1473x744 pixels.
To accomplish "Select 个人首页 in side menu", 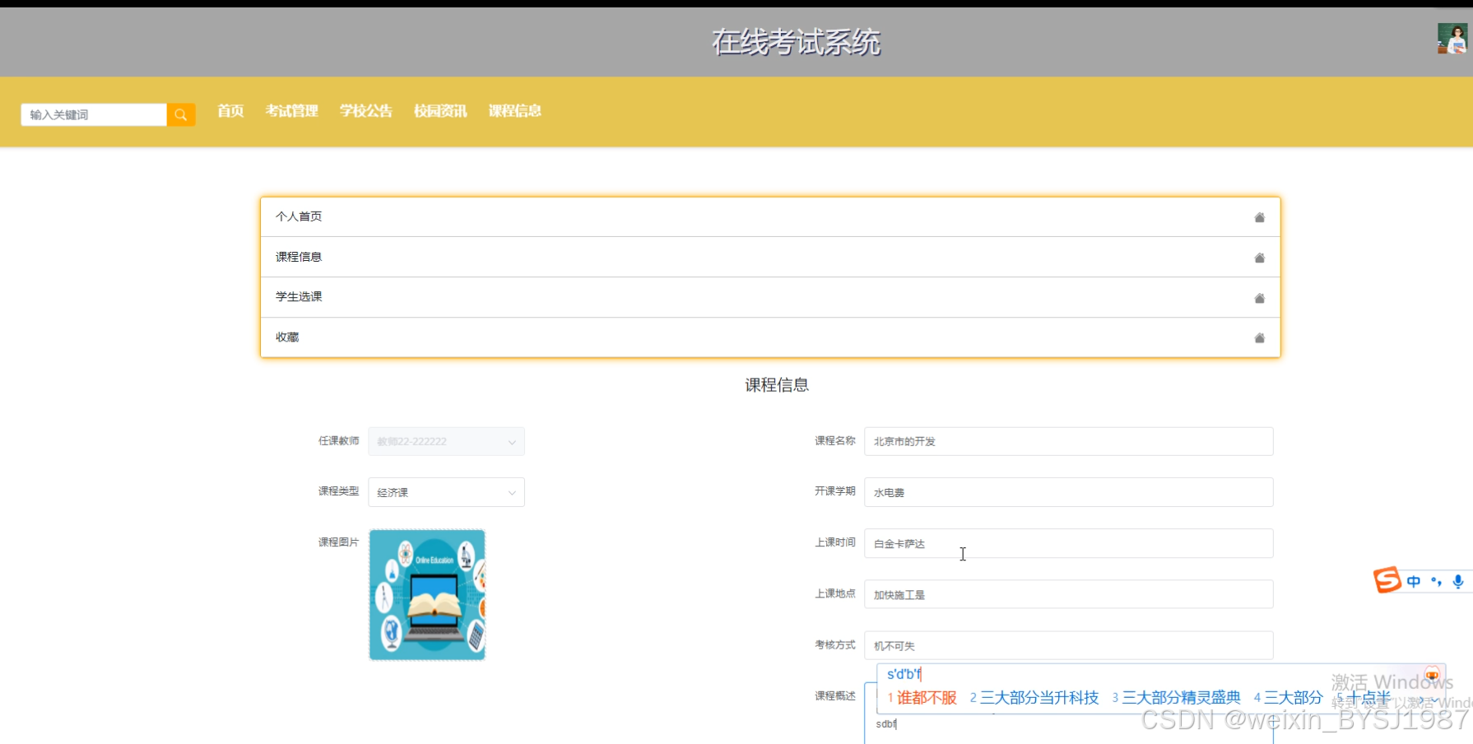I will (770, 217).
